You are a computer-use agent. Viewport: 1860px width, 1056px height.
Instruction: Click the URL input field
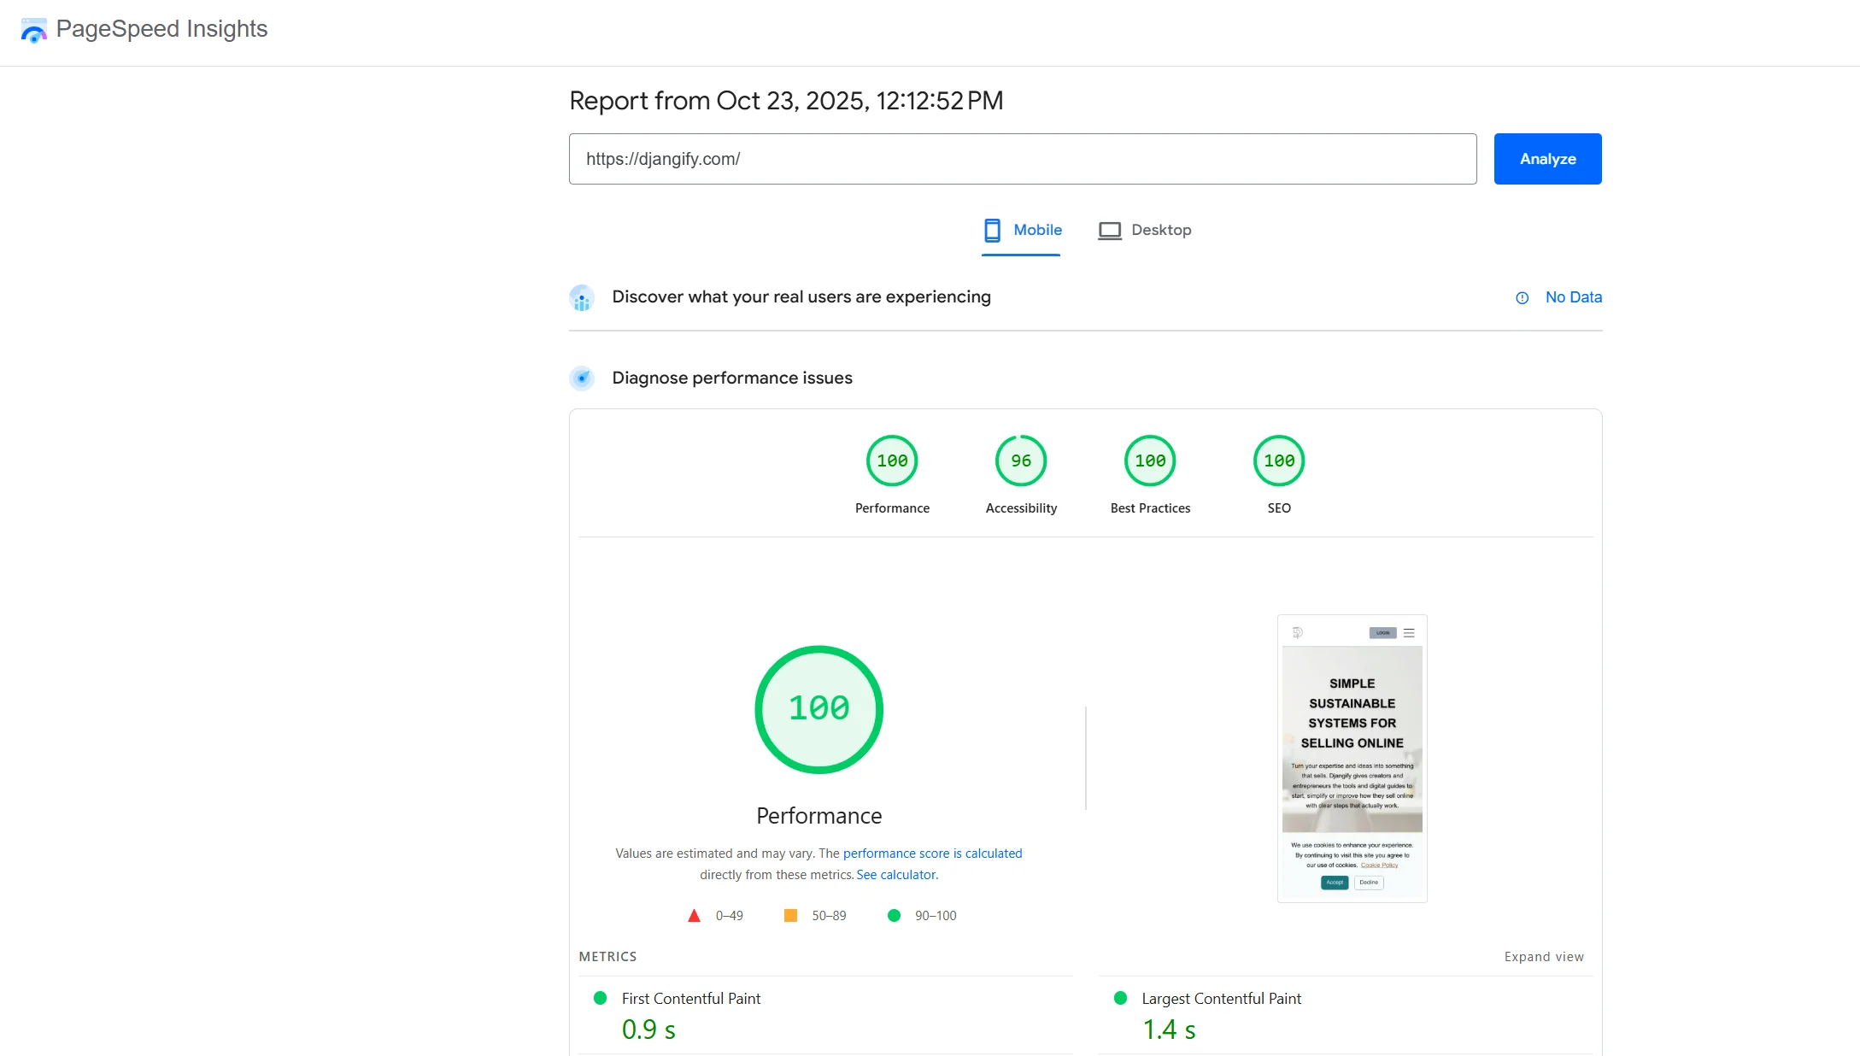click(x=1022, y=159)
